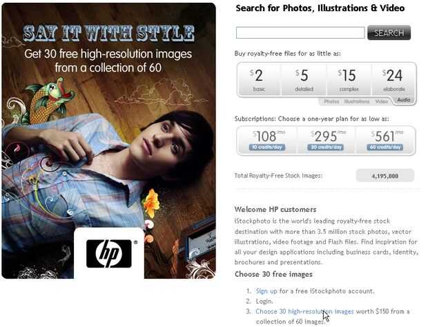Click the total stock images counter 4,195,000

point(385,176)
